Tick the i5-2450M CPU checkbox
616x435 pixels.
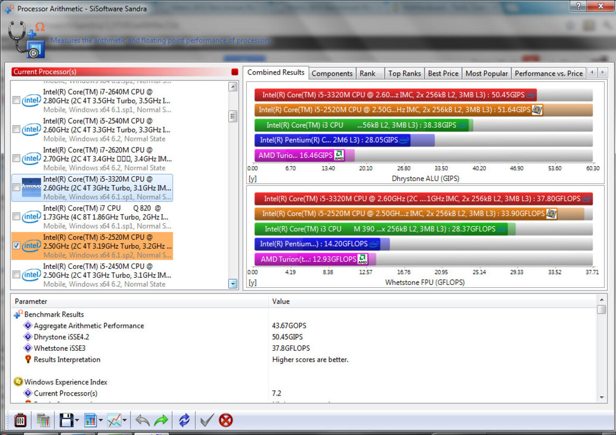click(16, 275)
